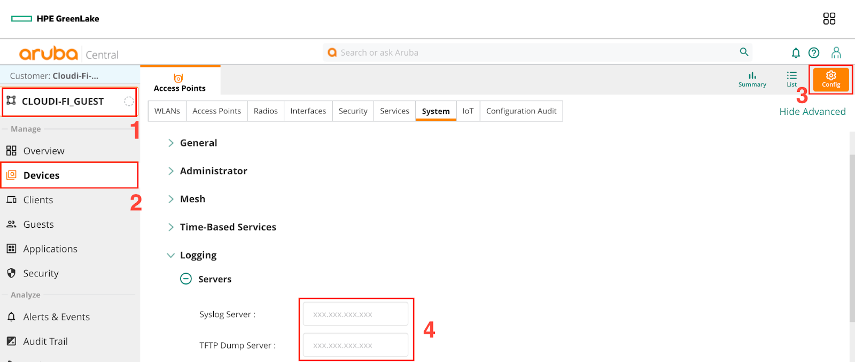Click the Aruba search bar logo icon

332,52
